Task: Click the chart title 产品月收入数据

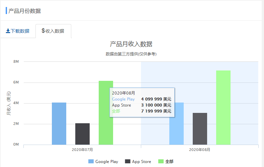Action: point(131,44)
